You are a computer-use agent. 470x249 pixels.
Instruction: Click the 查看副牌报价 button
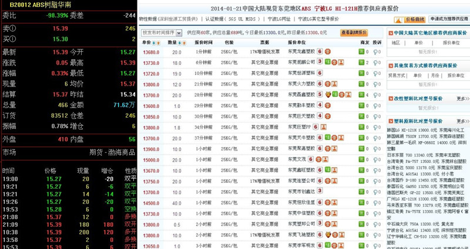click(x=354, y=33)
